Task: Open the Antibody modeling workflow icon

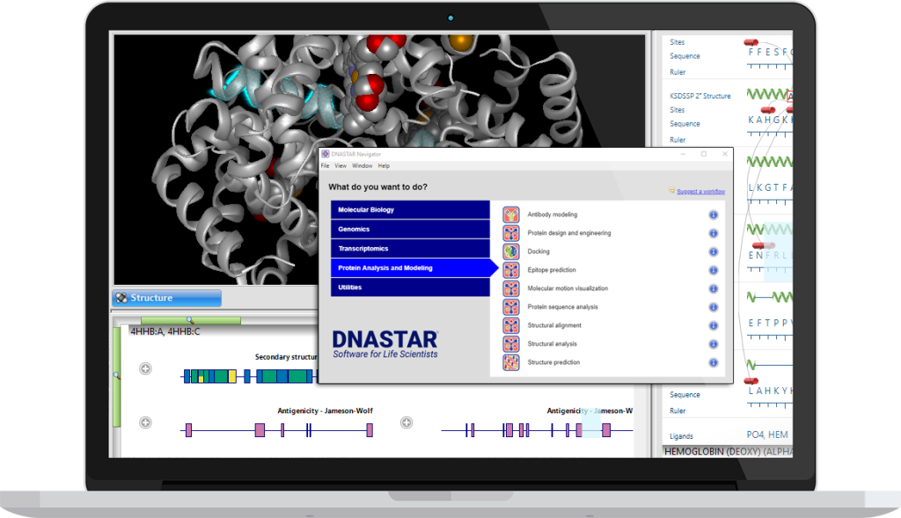Action: [511, 215]
